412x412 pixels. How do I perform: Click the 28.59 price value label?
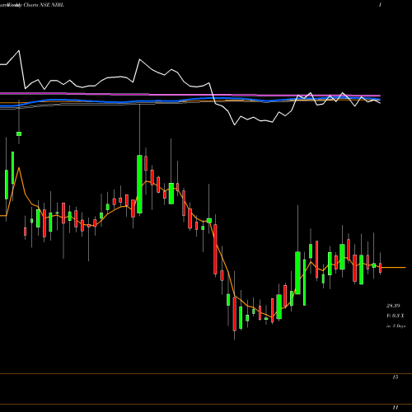click(393, 306)
